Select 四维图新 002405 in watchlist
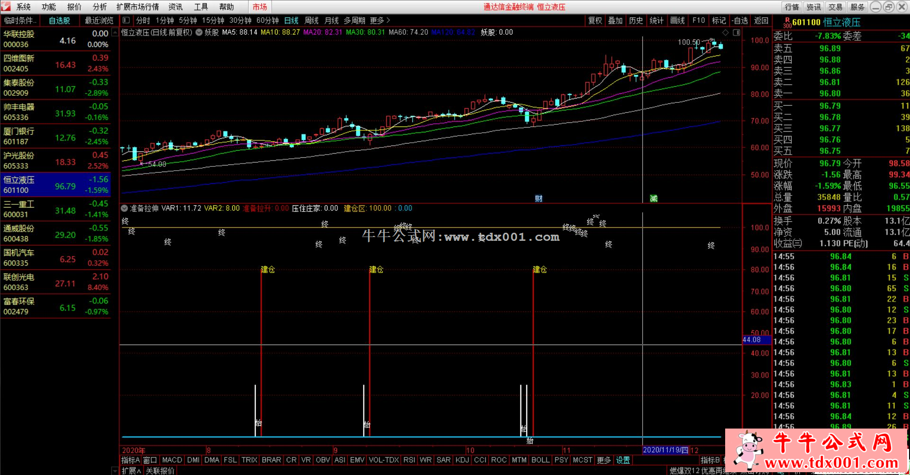910x475 pixels. point(56,63)
